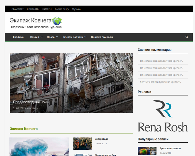The width and height of the screenshot is (195, 156).
Task: Open the Ошибка природы menu item
Action: 102,37
